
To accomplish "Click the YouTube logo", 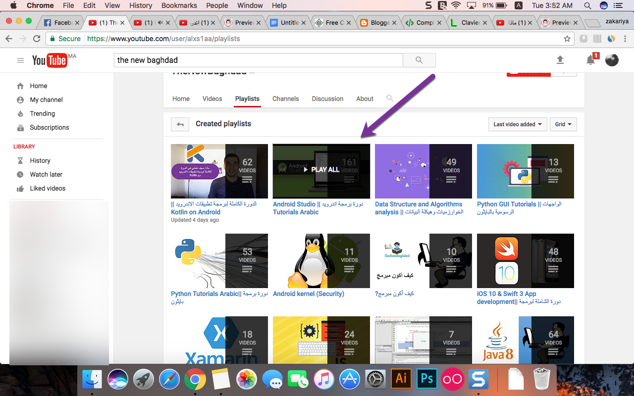I will tap(50, 60).
